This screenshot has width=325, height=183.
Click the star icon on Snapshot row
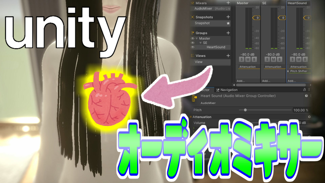[x=228, y=23]
